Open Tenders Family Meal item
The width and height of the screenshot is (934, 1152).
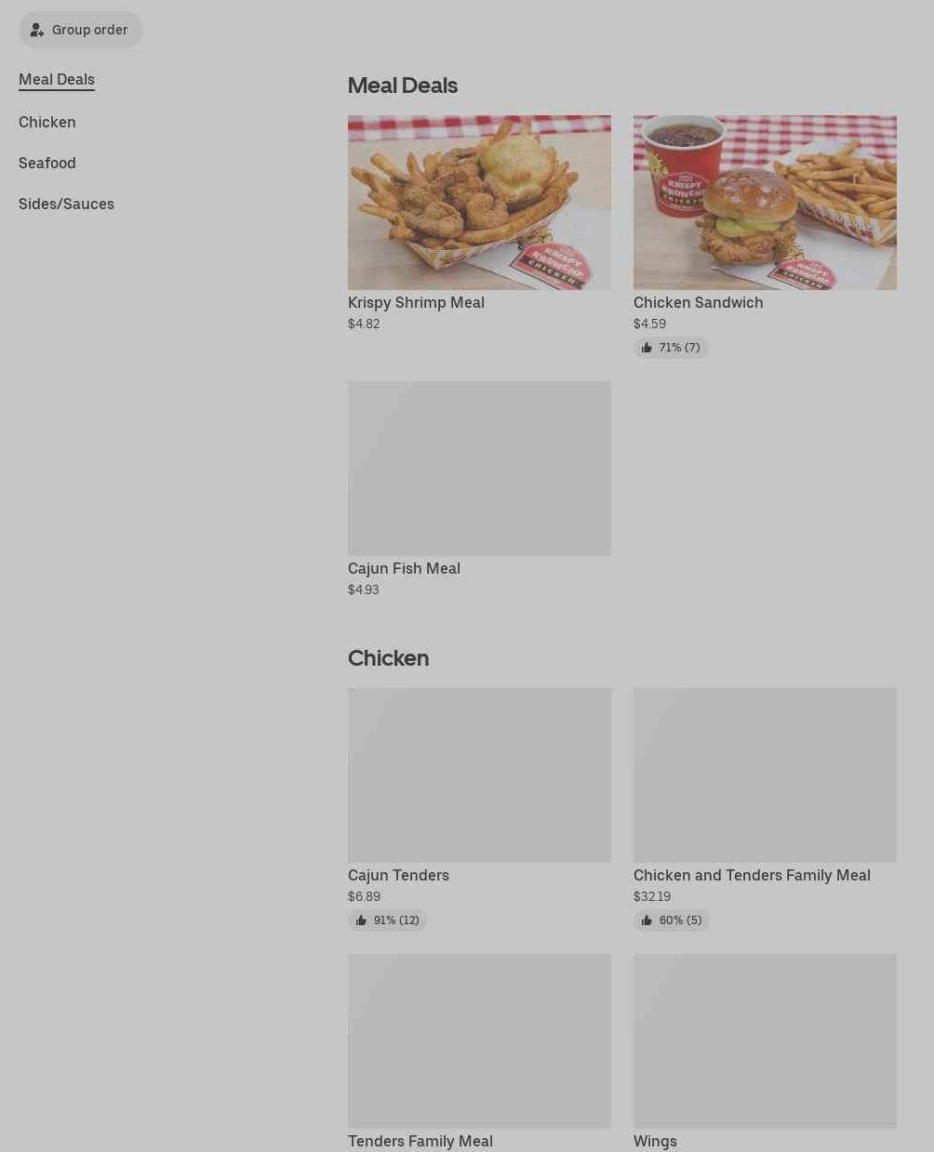tap(420, 1141)
